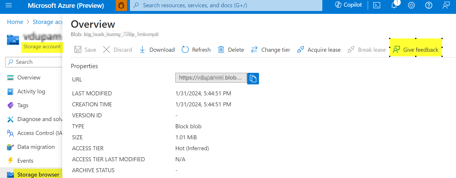The height and width of the screenshot is (178, 456).
Task: Open Activity log in the sidebar
Action: (31, 91)
